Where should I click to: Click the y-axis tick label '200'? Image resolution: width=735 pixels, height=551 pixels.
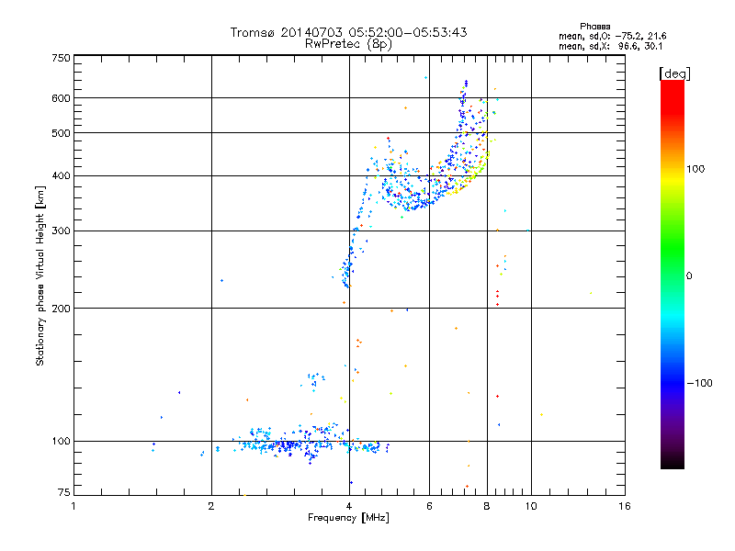(61, 309)
